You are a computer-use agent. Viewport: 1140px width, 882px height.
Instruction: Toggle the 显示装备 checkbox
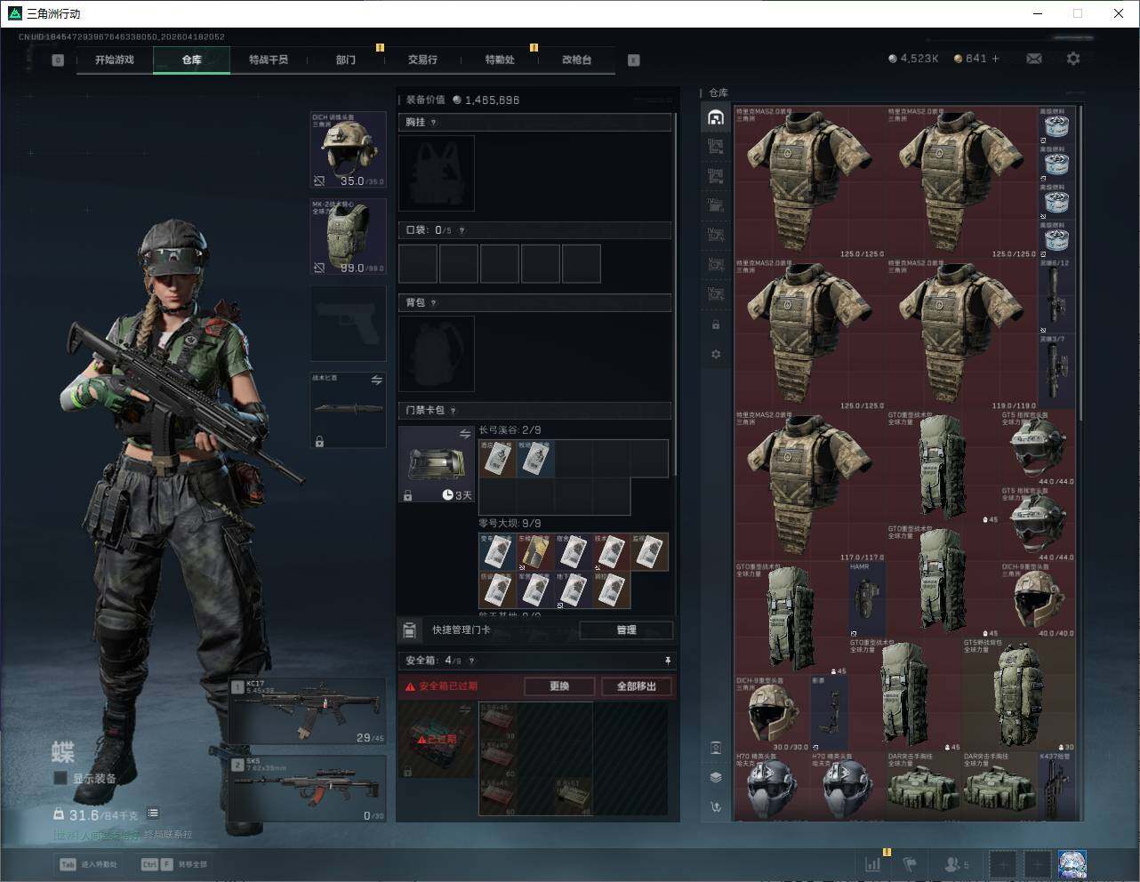point(60,778)
